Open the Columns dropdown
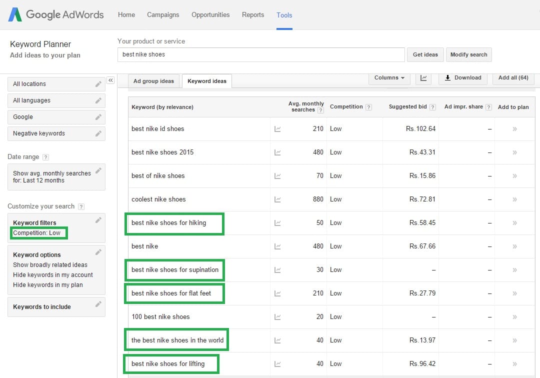Viewport: 540px width, 378px height. coord(389,78)
